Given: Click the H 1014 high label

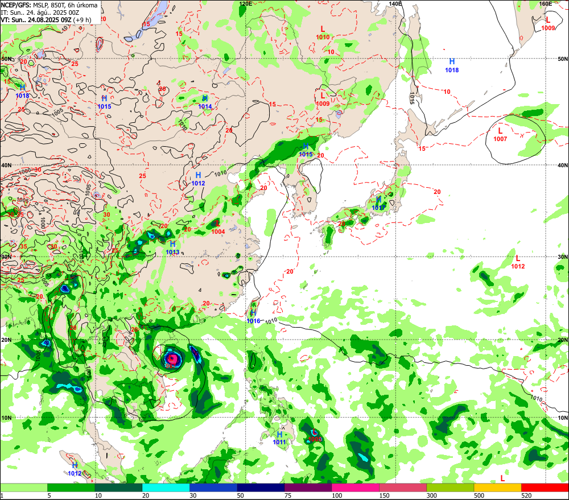Looking at the screenshot, I should [x=205, y=102].
